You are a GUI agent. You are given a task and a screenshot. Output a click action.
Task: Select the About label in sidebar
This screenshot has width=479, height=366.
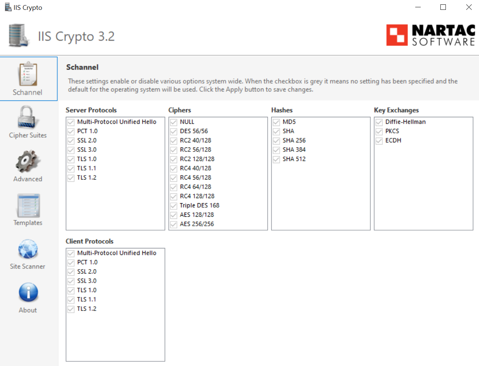[28, 310]
